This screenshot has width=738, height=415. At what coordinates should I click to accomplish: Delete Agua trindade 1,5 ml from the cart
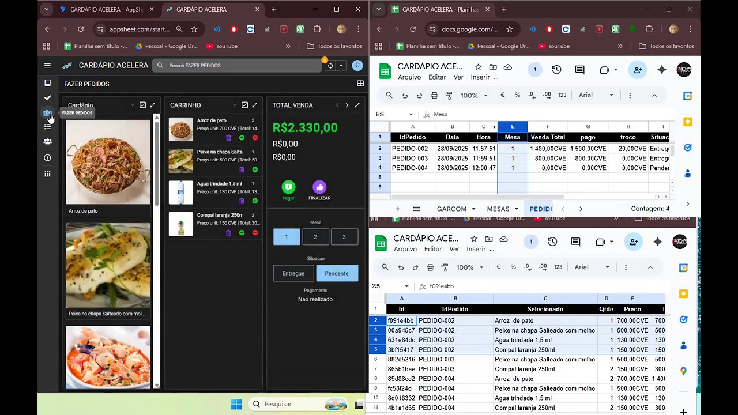pyautogui.click(x=242, y=201)
